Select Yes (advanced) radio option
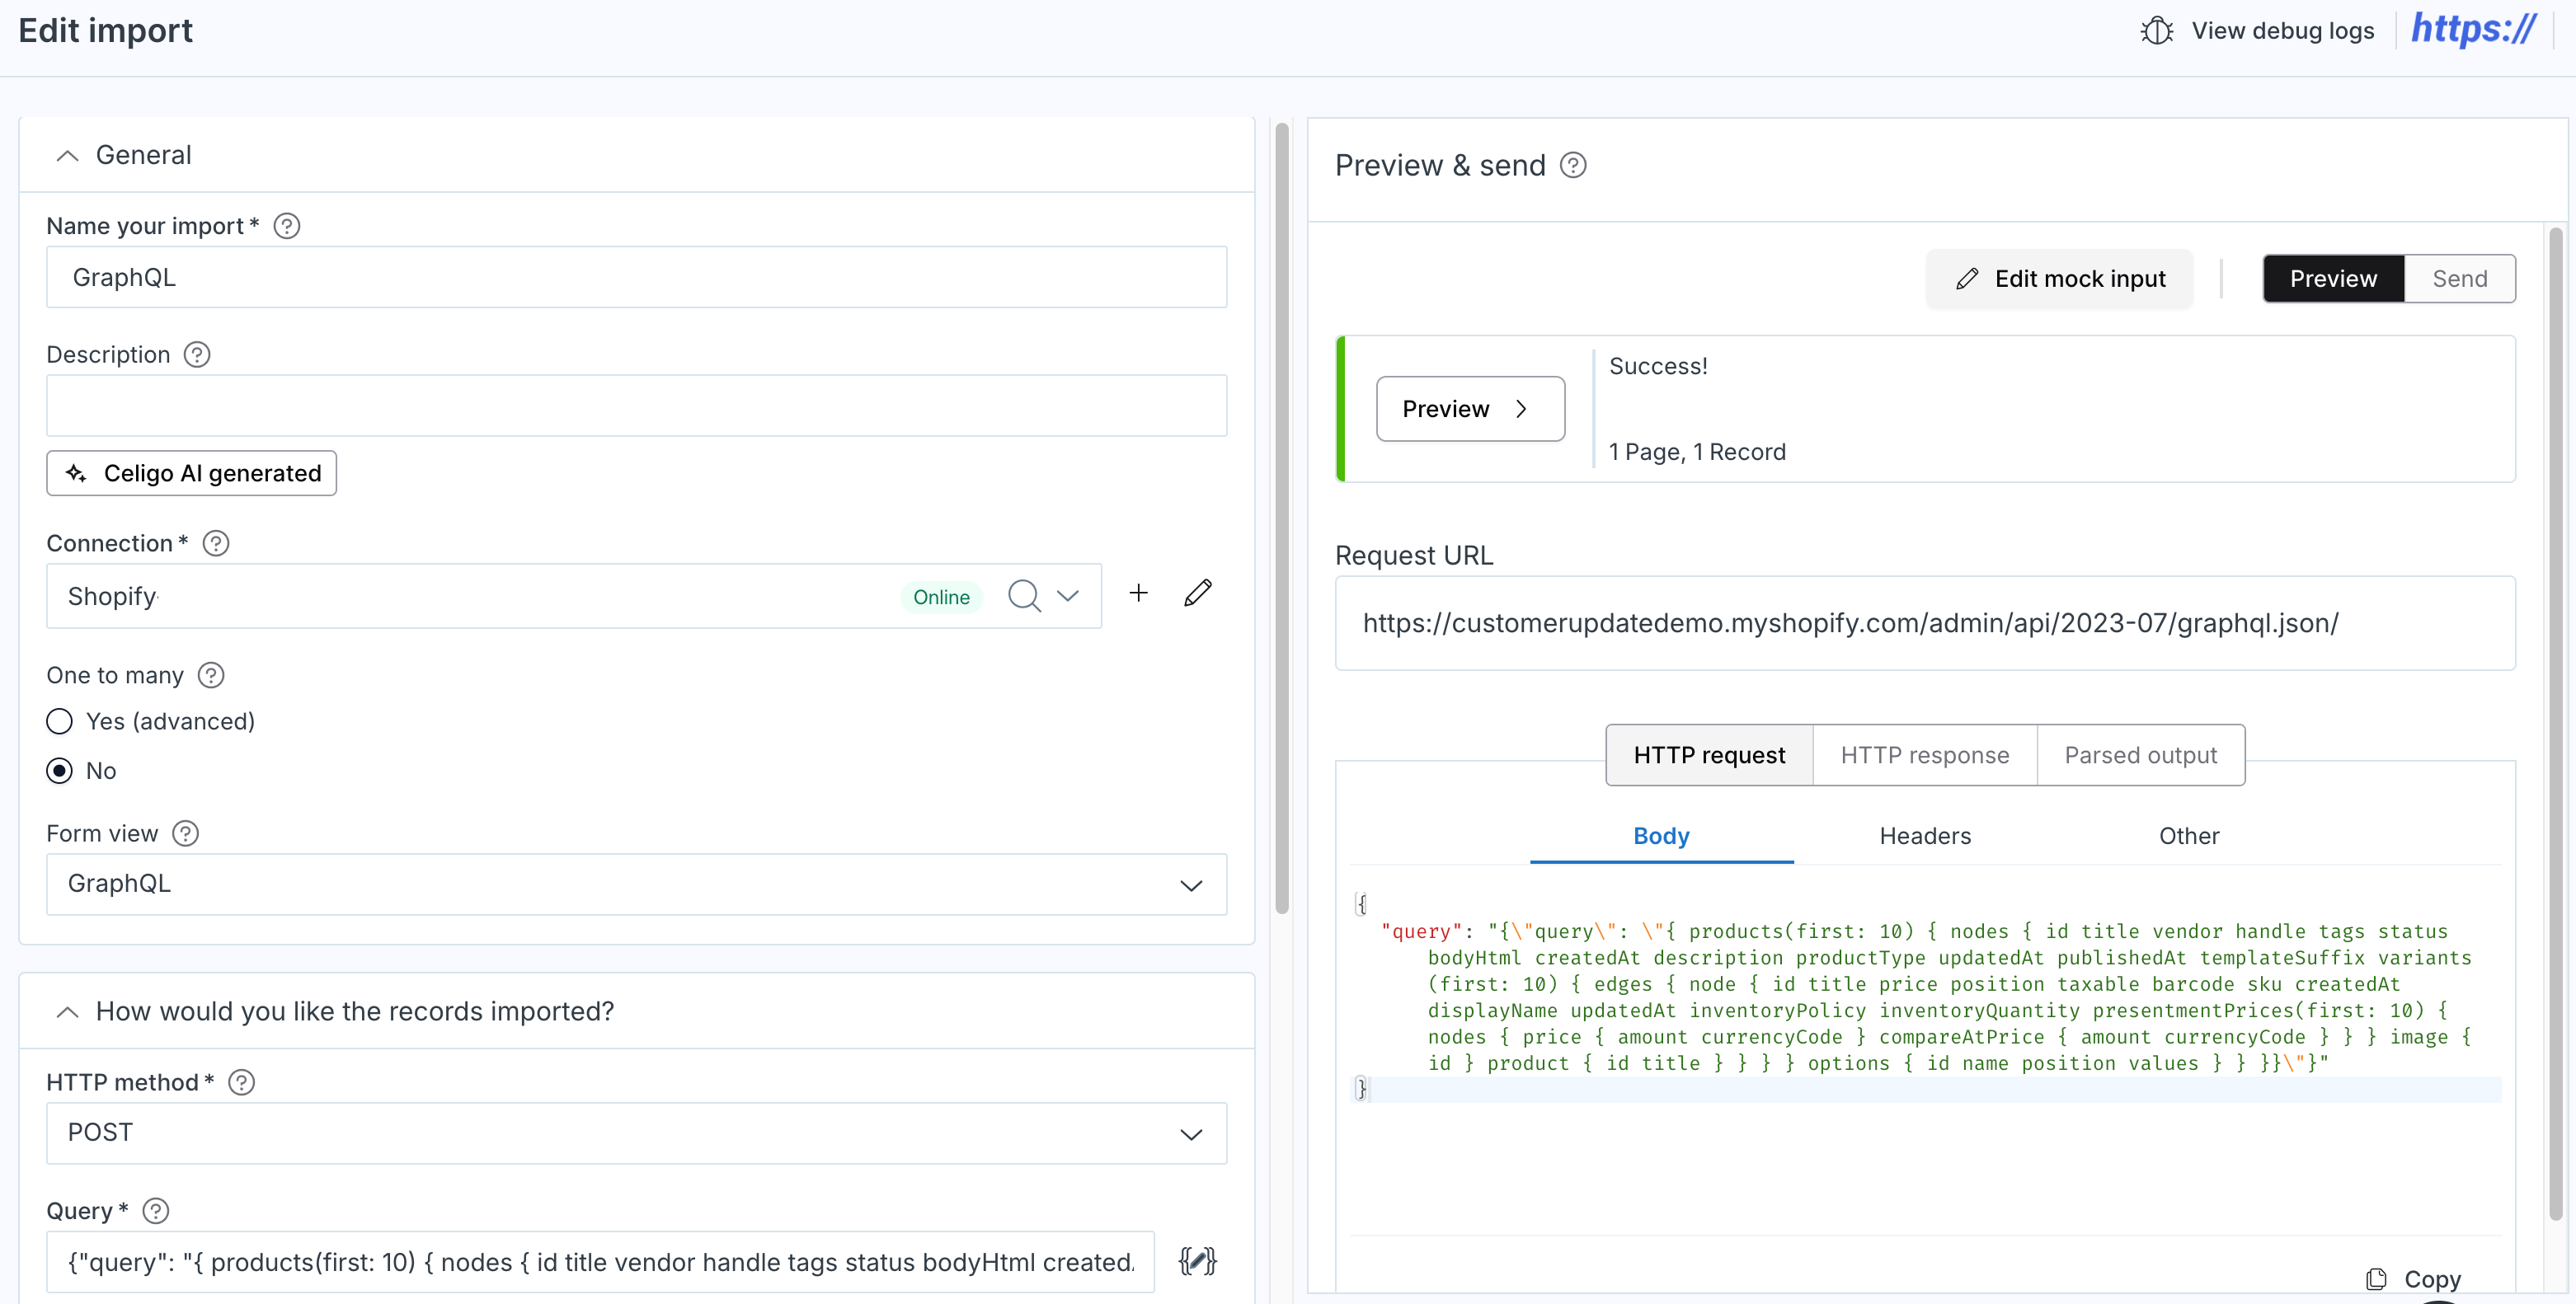The image size is (2576, 1304). (x=60, y=721)
